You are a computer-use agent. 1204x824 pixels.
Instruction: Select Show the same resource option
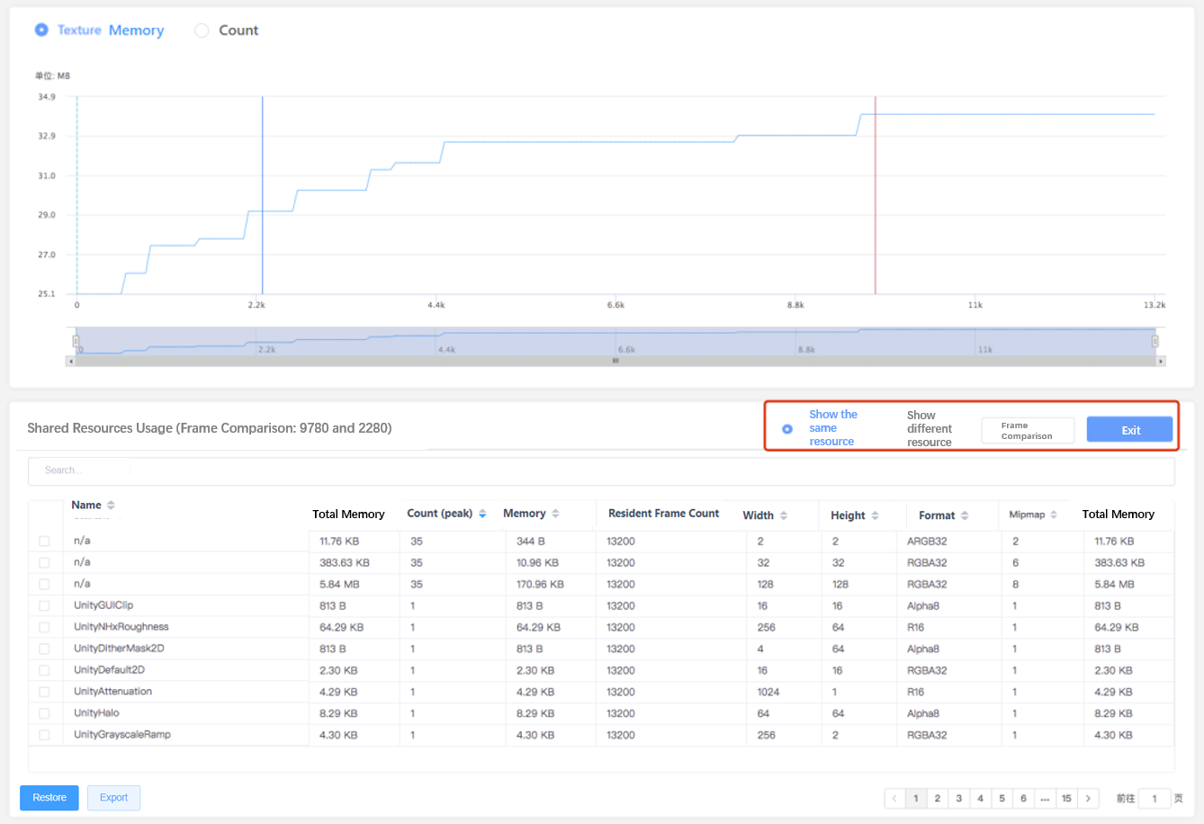click(787, 429)
